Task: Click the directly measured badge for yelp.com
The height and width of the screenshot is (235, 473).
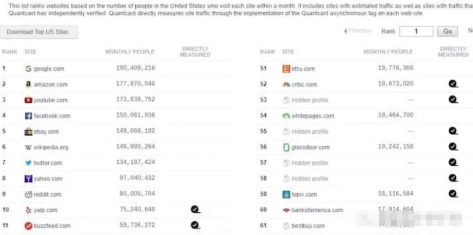Action: point(195,209)
